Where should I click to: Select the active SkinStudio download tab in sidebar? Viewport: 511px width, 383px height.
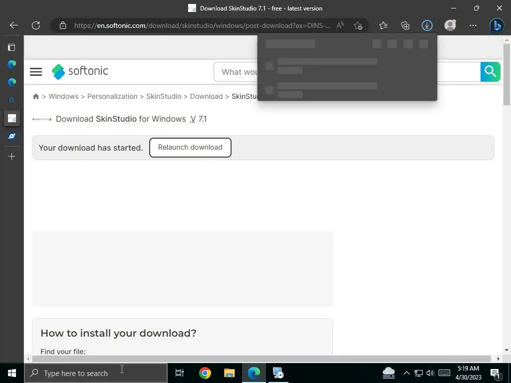coord(12,118)
